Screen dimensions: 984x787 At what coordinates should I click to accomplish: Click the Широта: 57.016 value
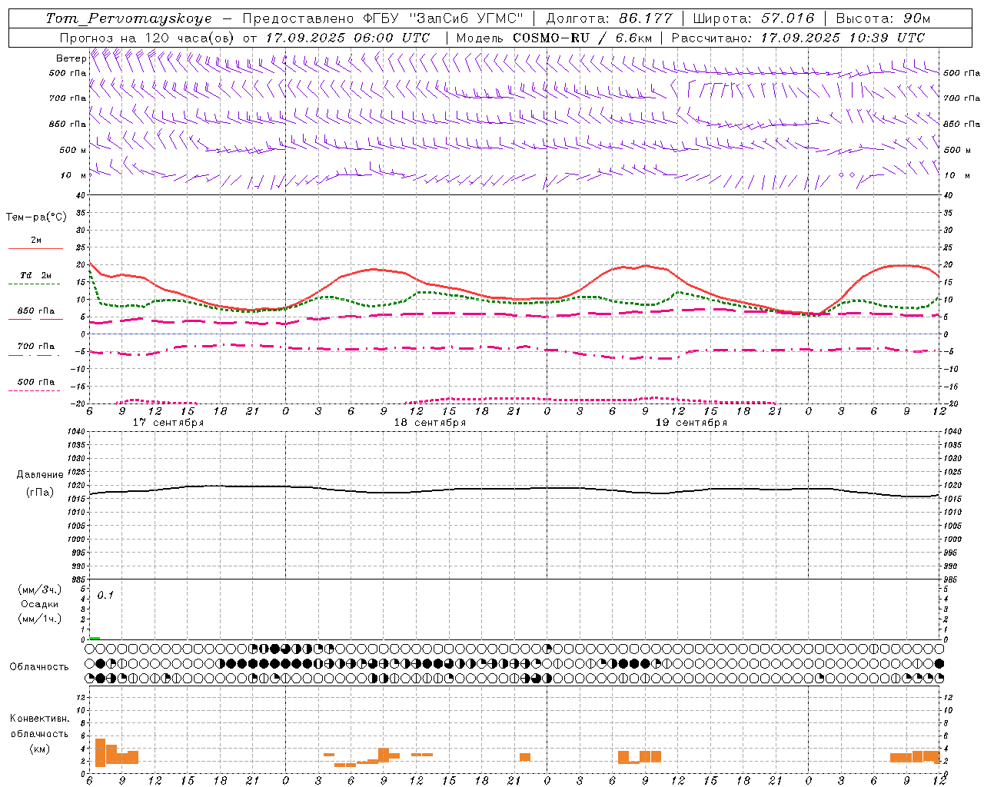pyautogui.click(x=753, y=18)
